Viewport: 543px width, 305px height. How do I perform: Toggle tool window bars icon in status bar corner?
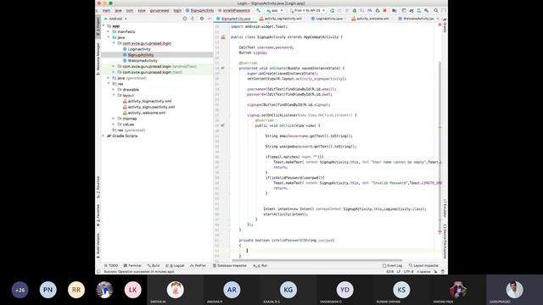(x=98, y=272)
